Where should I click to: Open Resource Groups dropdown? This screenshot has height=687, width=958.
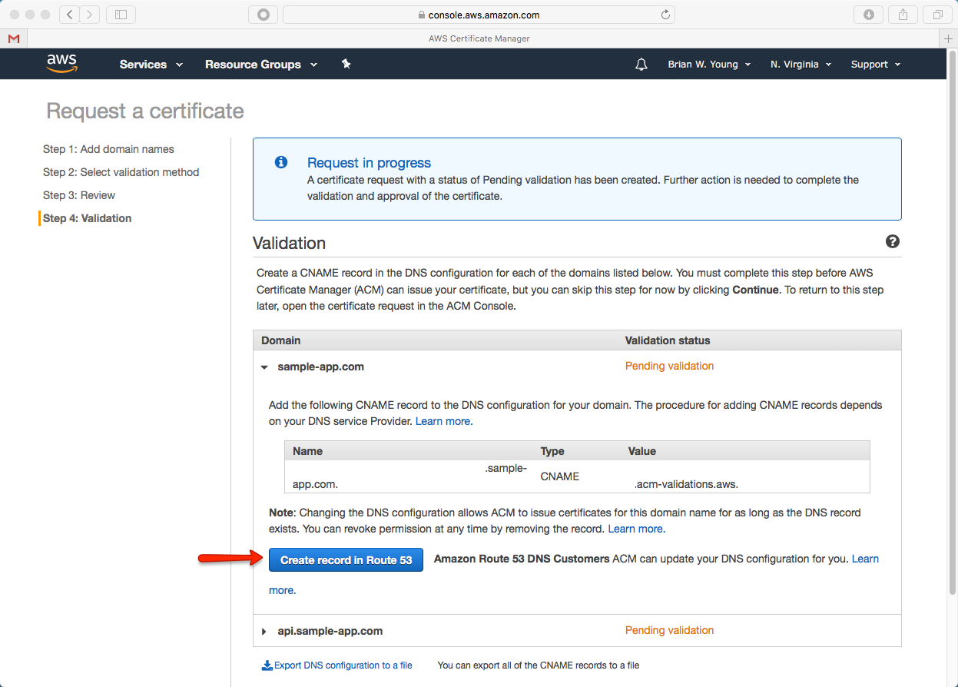coord(260,65)
